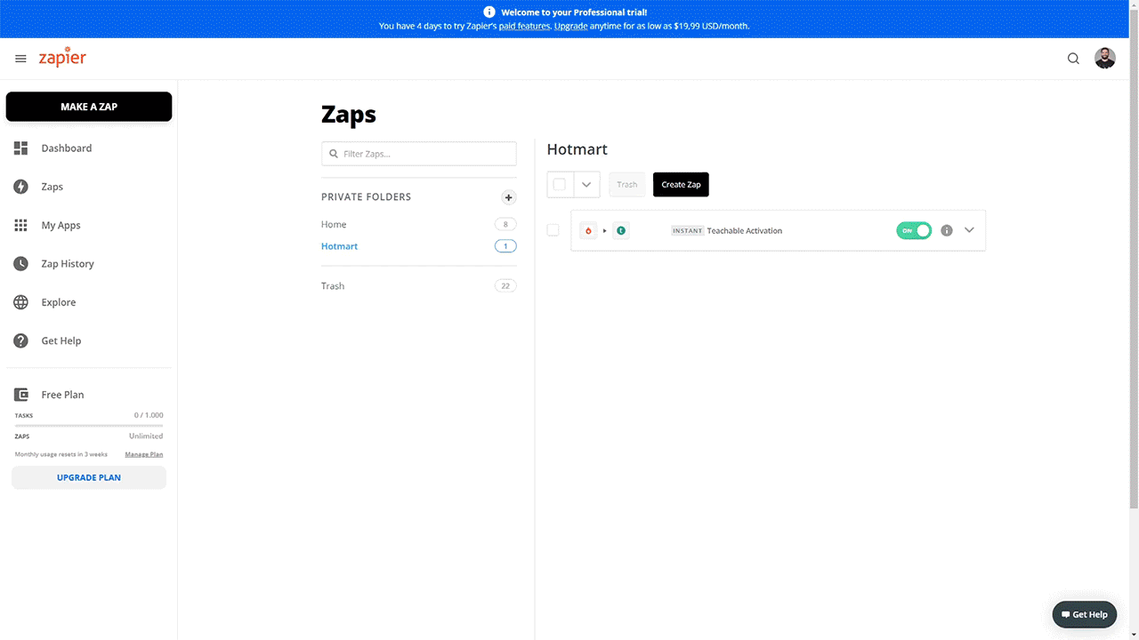
Task: Click the Hotmart folder heading
Action: (578, 149)
